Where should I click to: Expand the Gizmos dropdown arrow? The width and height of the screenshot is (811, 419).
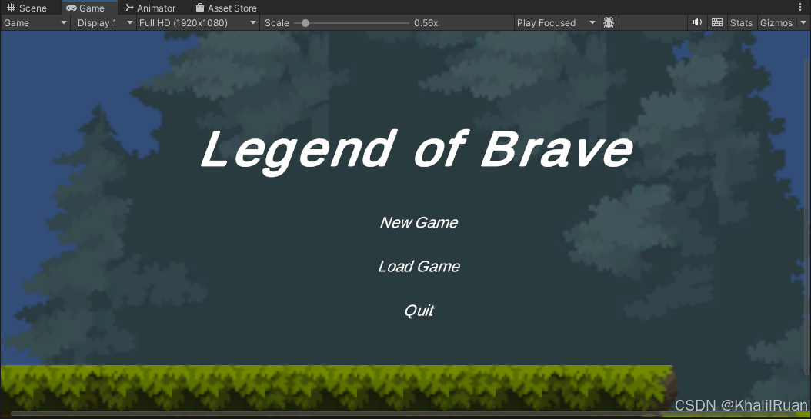point(803,23)
